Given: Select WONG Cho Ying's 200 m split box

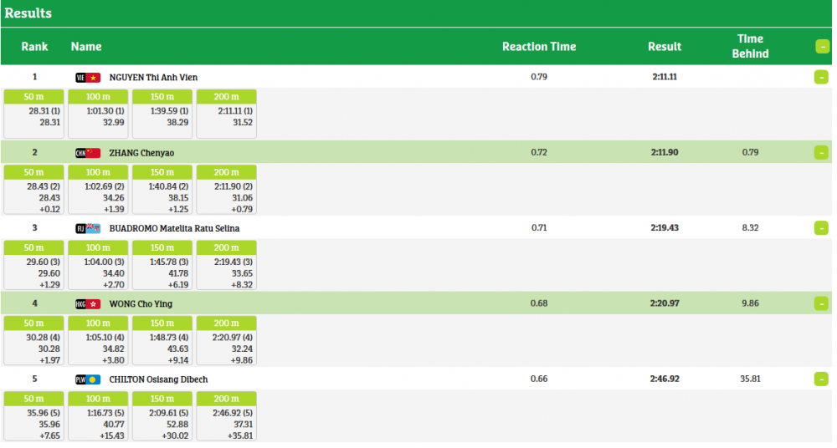Looking at the screenshot, I should 226,339.
